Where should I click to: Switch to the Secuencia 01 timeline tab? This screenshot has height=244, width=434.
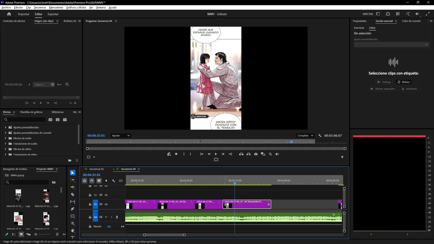tap(97, 169)
